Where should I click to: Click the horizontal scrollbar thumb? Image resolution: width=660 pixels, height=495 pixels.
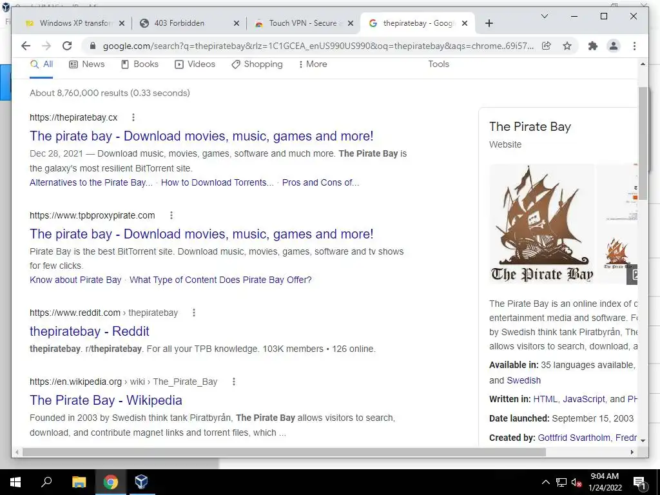click(284, 452)
